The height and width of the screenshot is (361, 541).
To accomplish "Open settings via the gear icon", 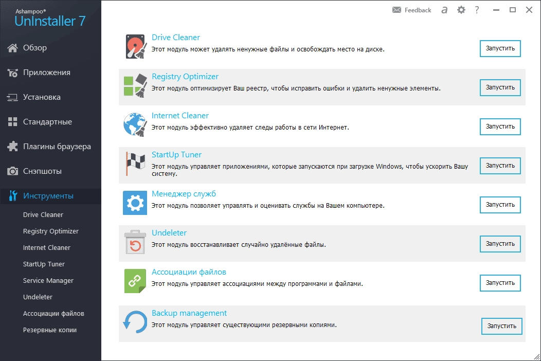I will click(x=461, y=10).
